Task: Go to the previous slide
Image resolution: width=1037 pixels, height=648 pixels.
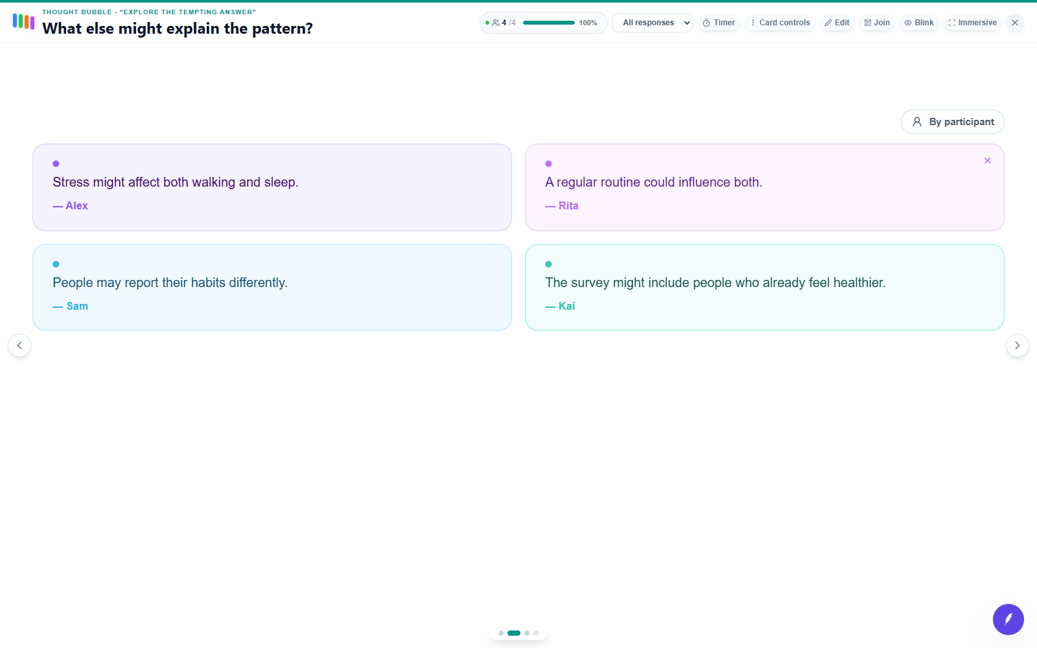Action: pyautogui.click(x=19, y=345)
